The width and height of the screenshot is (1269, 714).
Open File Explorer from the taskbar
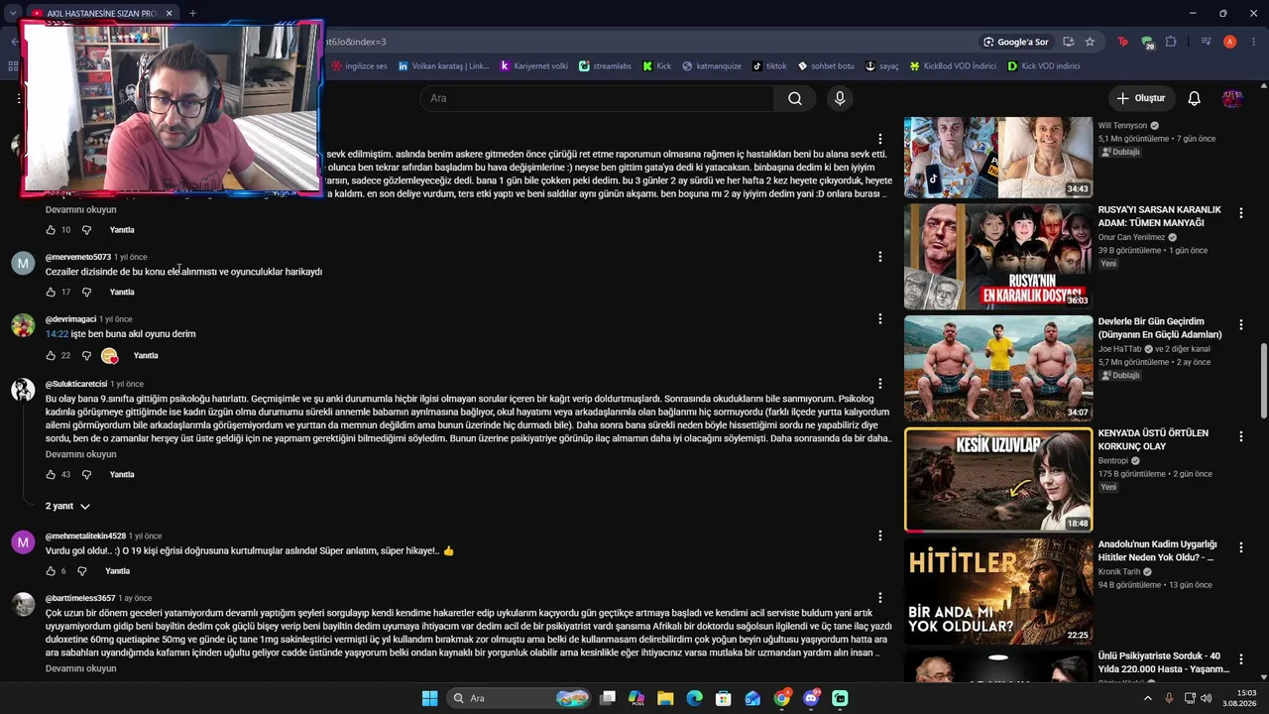[665, 698]
